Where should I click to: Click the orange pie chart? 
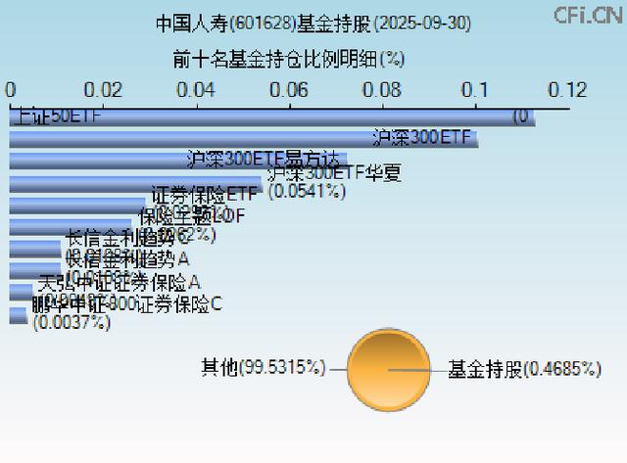point(389,370)
